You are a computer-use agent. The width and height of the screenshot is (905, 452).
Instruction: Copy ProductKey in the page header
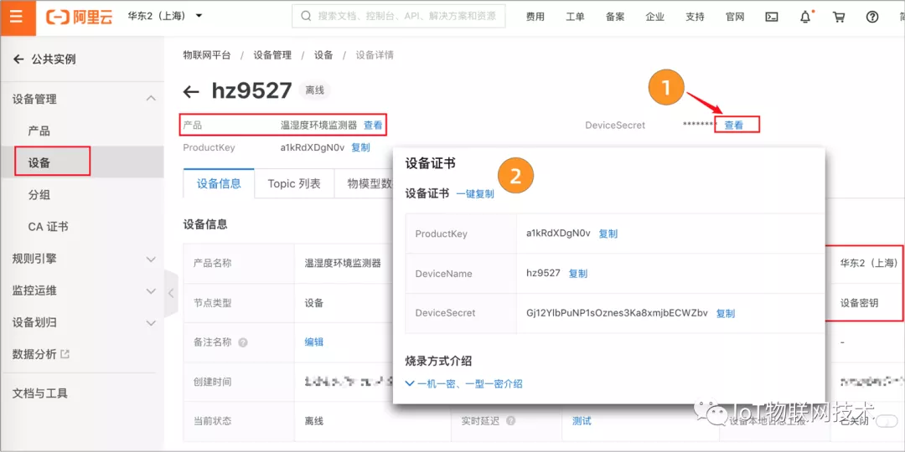tap(360, 147)
